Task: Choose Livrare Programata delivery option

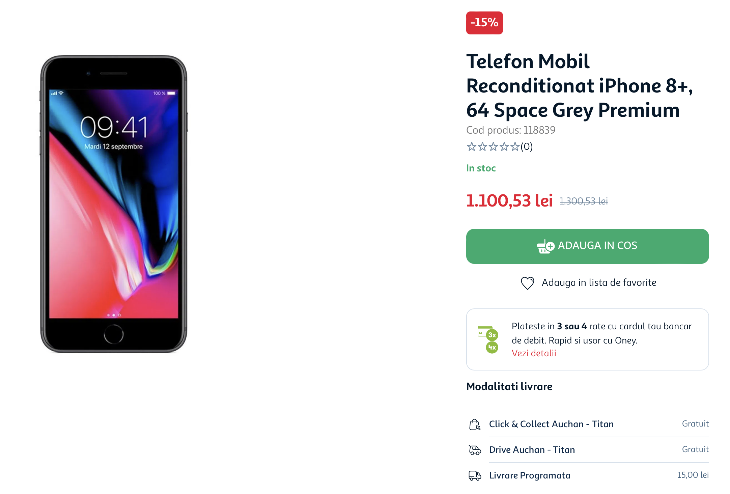Action: pos(589,475)
